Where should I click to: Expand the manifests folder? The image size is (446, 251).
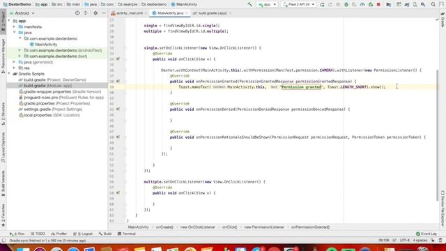coord(14,26)
